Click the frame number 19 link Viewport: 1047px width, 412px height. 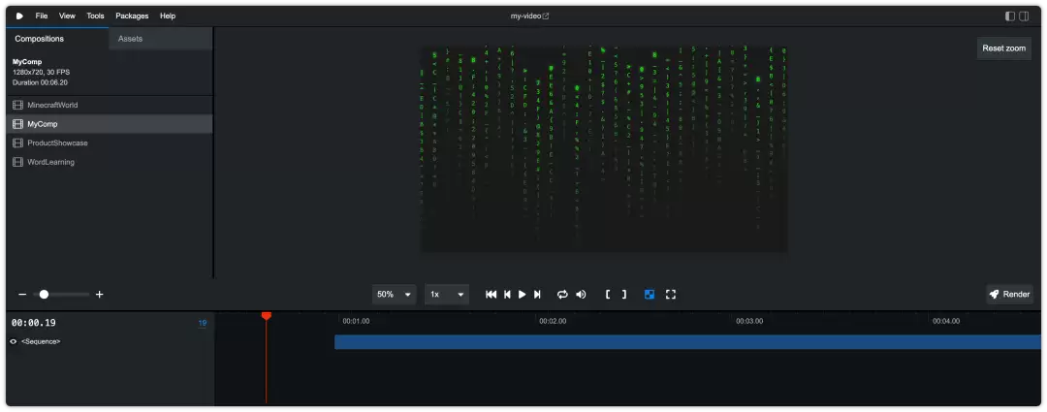203,323
